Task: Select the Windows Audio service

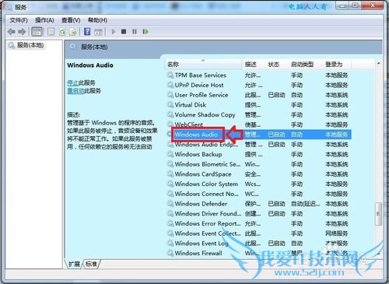Action: pyautogui.click(x=258, y=135)
